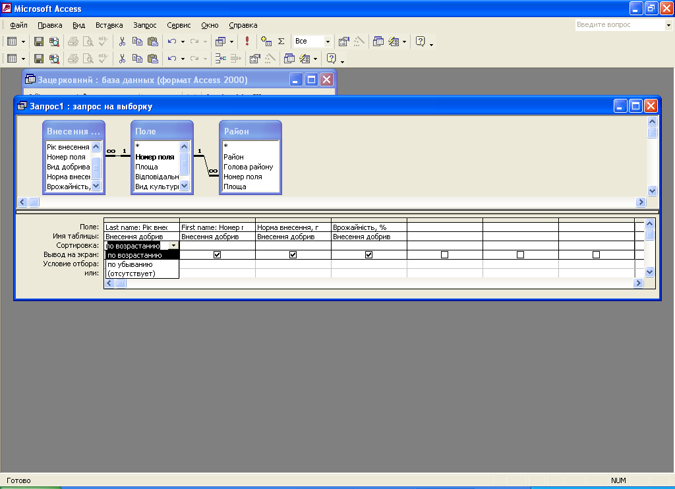Select Голова району field in Район table
Image resolution: width=675 pixels, height=489 pixels.
click(x=249, y=167)
